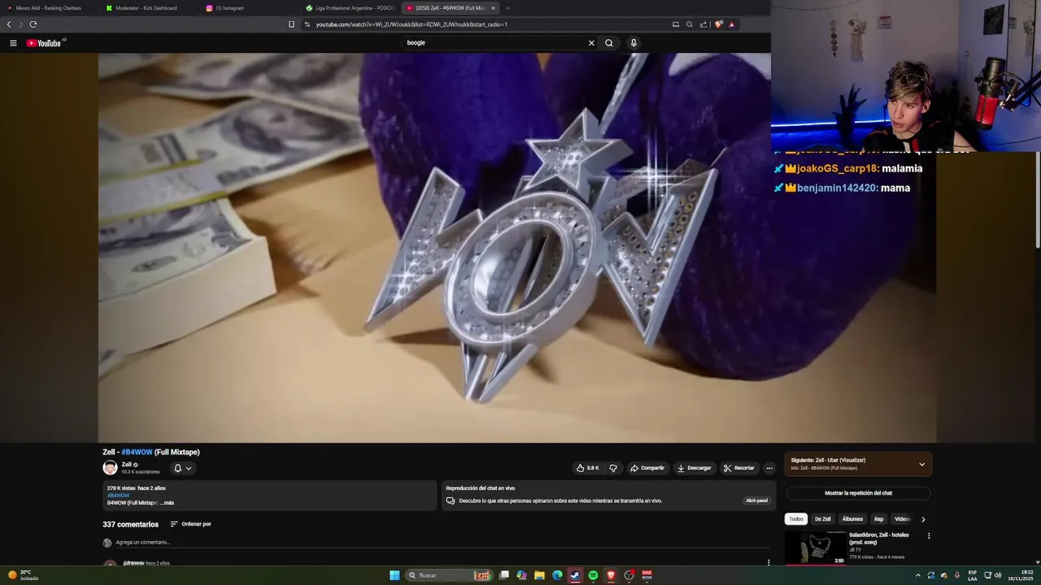Screen dimensions: 1041x585
Task: Open a new browser tab
Action: [508, 8]
